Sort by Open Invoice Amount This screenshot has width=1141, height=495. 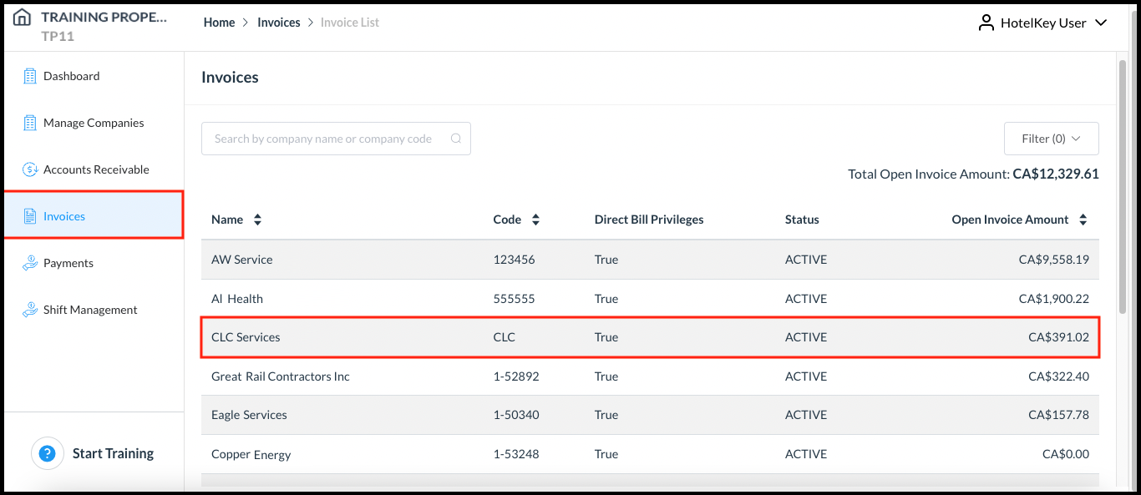pyautogui.click(x=1083, y=219)
